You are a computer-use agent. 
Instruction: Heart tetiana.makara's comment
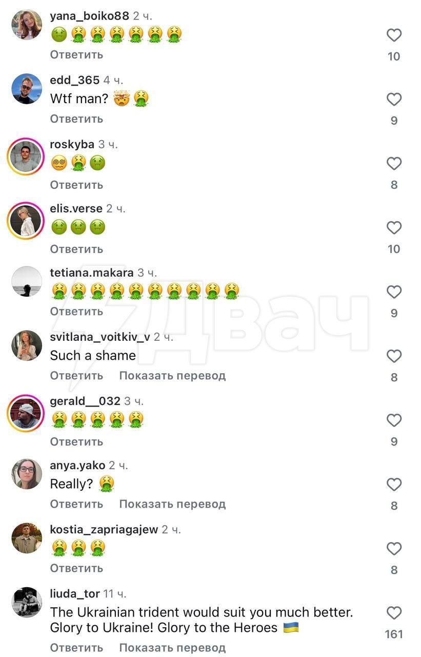[394, 292]
